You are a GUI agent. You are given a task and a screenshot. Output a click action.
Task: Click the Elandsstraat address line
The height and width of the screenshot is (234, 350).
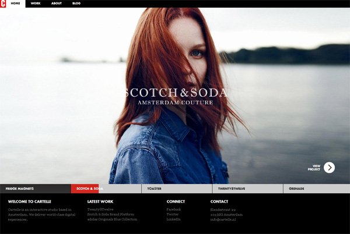tap(223, 210)
